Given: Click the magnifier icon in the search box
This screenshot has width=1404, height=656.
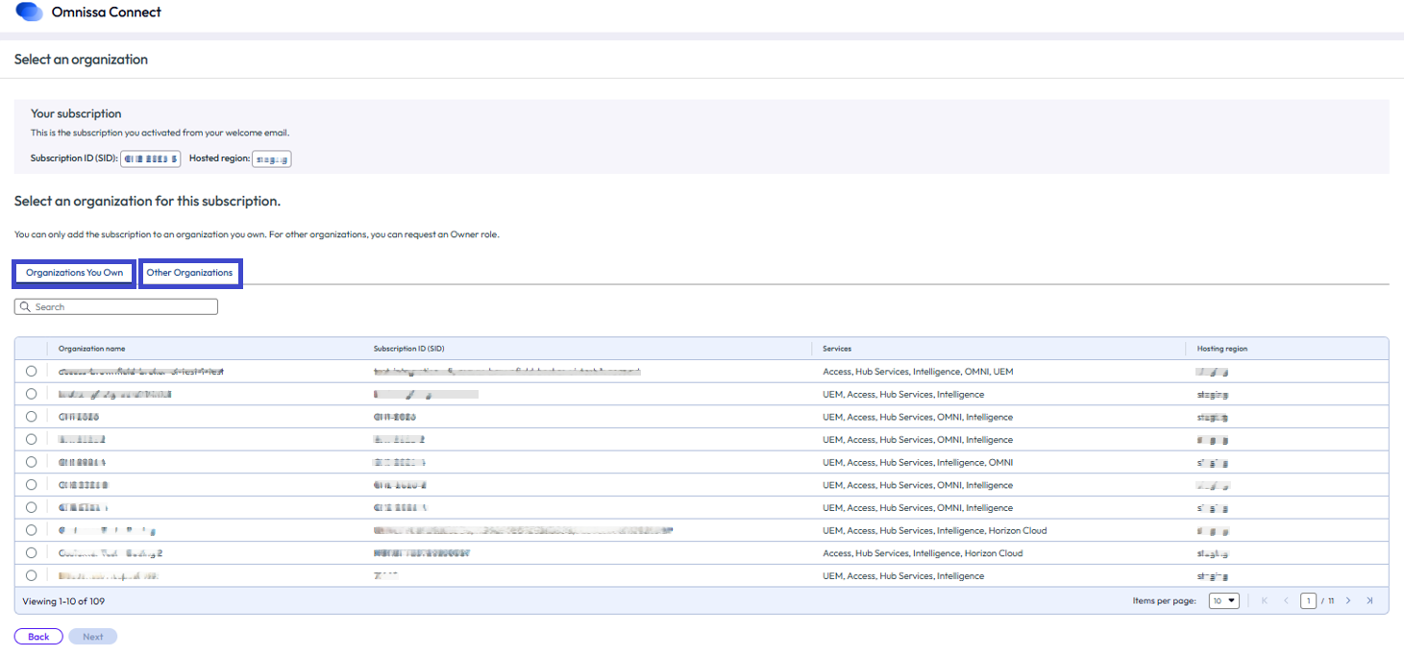Looking at the screenshot, I should (x=25, y=307).
